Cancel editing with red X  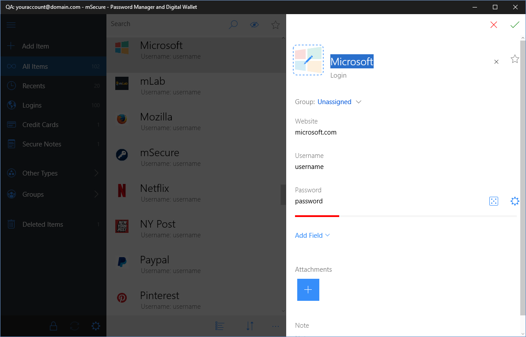click(493, 25)
